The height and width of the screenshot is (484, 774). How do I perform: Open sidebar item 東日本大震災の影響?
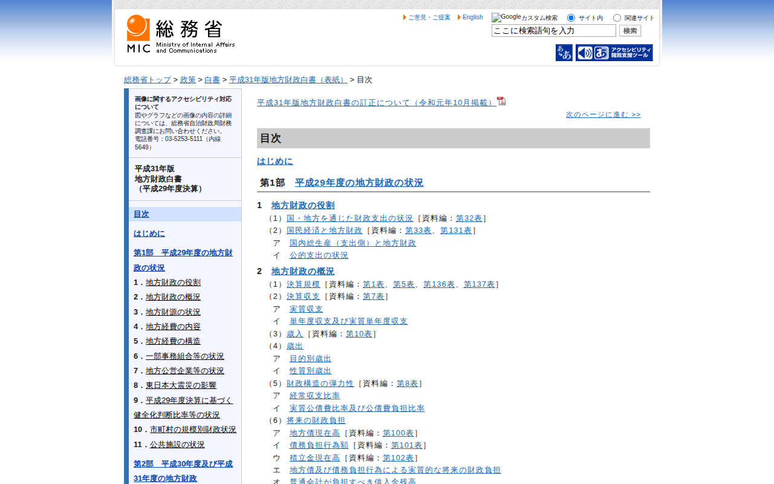click(181, 385)
